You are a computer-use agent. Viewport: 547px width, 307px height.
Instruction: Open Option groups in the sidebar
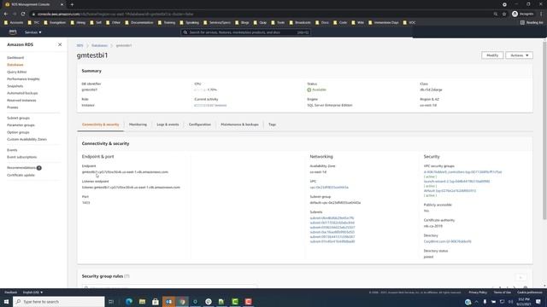[x=18, y=132]
